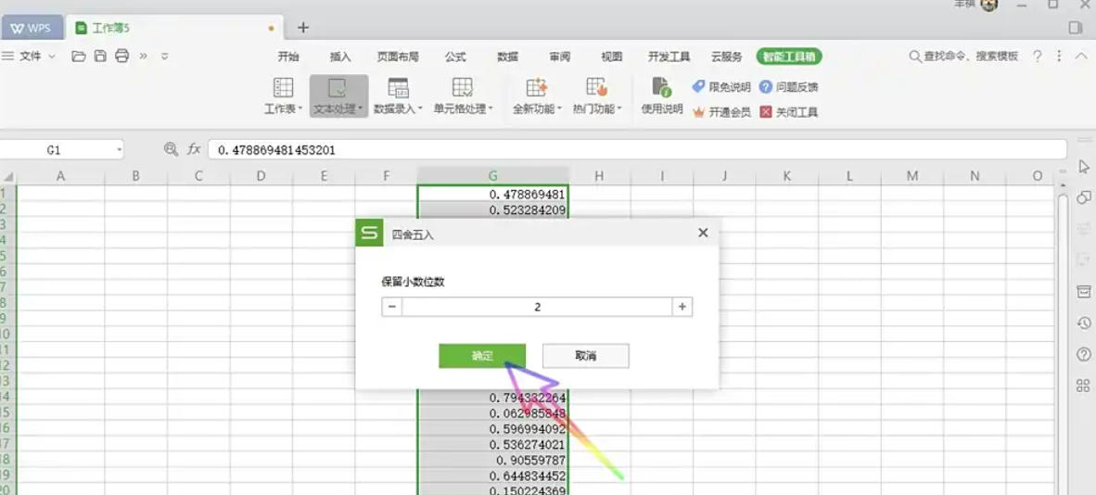Switch to the 视图 ribbon tab
The image size is (1096, 495).
612,57
